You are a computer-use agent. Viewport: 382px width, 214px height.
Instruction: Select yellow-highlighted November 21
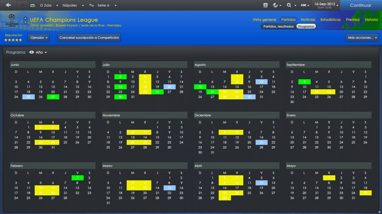(x=145, y=143)
